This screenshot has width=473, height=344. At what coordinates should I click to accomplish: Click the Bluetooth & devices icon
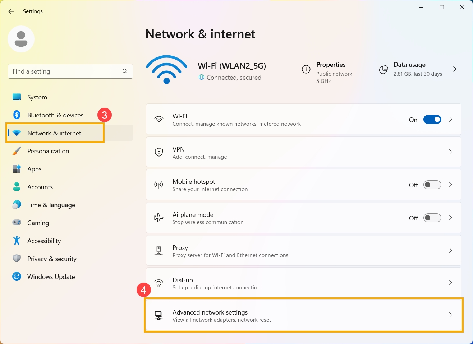(17, 115)
